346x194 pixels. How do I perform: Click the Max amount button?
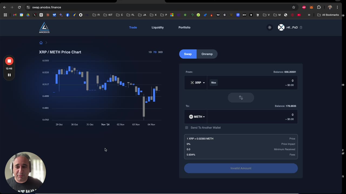point(214,83)
